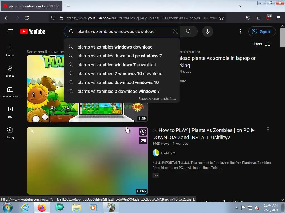Go back in Firefox
The height and width of the screenshot is (213, 285).
click(7, 18)
